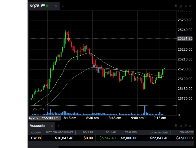Sort by DIST DRAWDOWN NET column header
Viewport: 196px width, 148px height.
click(60, 132)
